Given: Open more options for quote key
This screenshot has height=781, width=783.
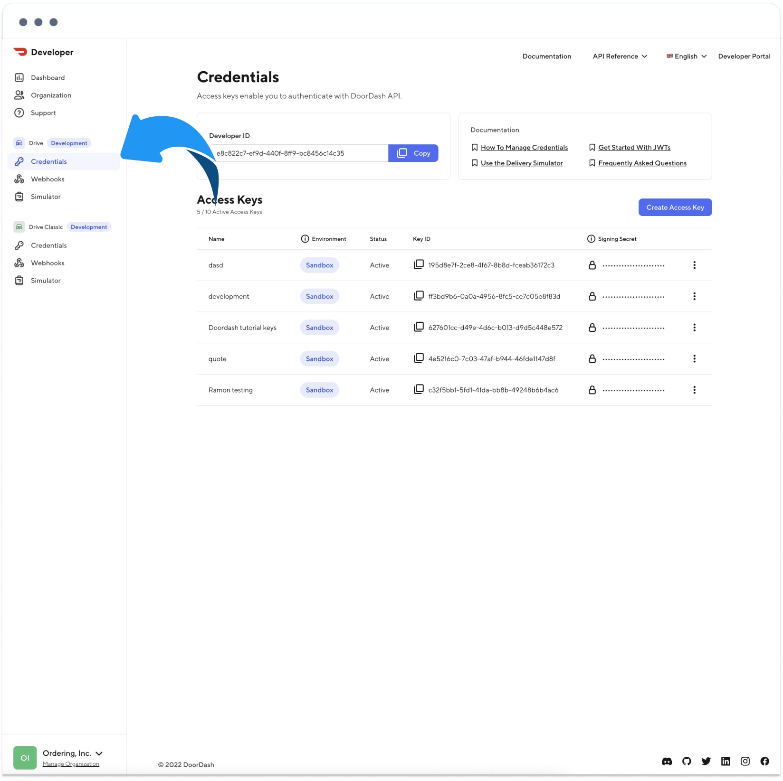Looking at the screenshot, I should (694, 359).
